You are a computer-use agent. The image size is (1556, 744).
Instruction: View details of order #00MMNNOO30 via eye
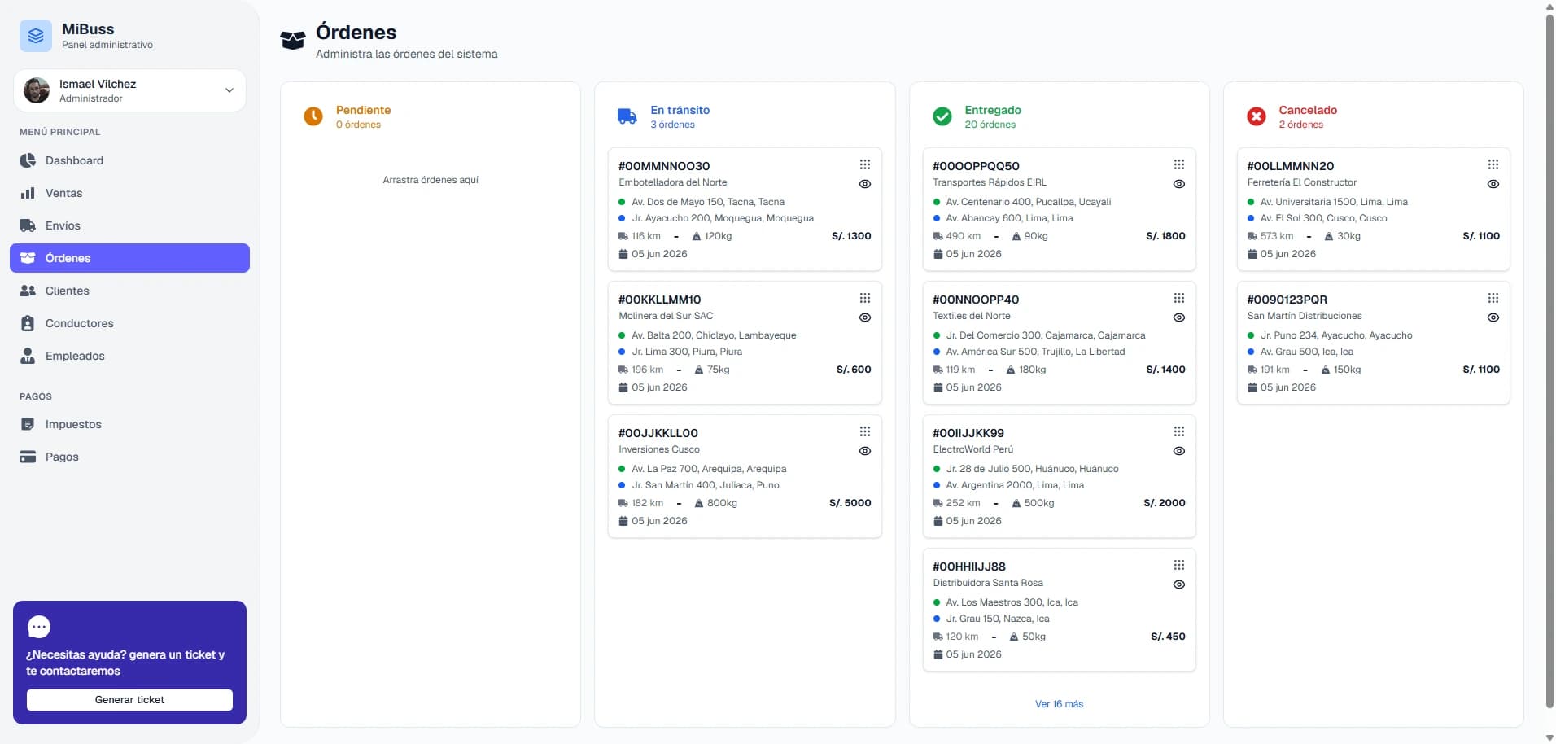pyautogui.click(x=865, y=184)
